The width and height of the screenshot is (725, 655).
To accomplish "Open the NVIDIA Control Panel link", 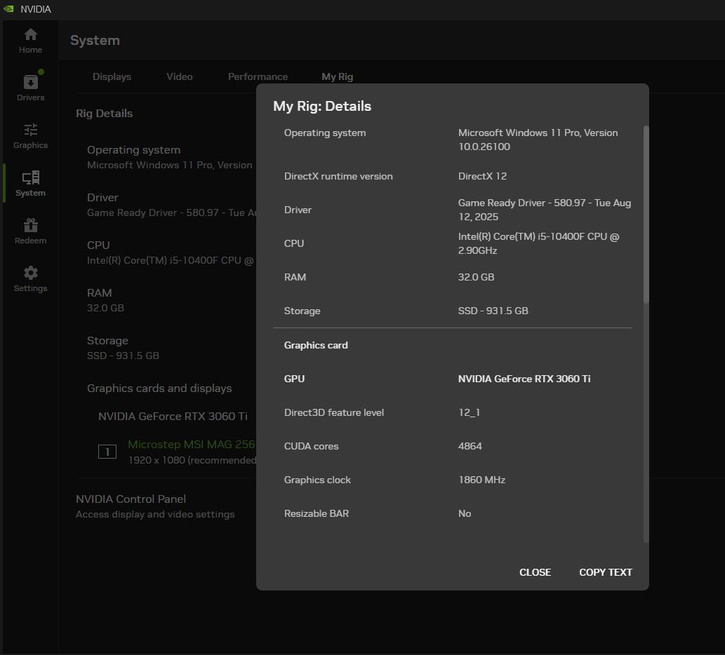I will pyautogui.click(x=131, y=499).
